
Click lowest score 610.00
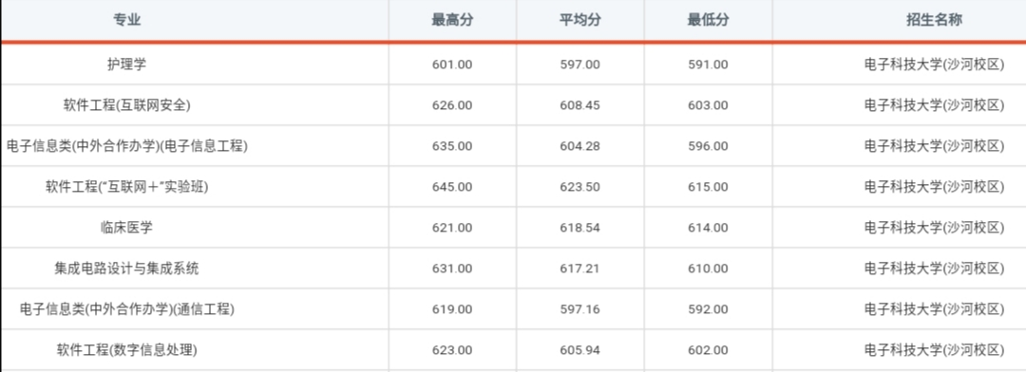click(x=708, y=269)
